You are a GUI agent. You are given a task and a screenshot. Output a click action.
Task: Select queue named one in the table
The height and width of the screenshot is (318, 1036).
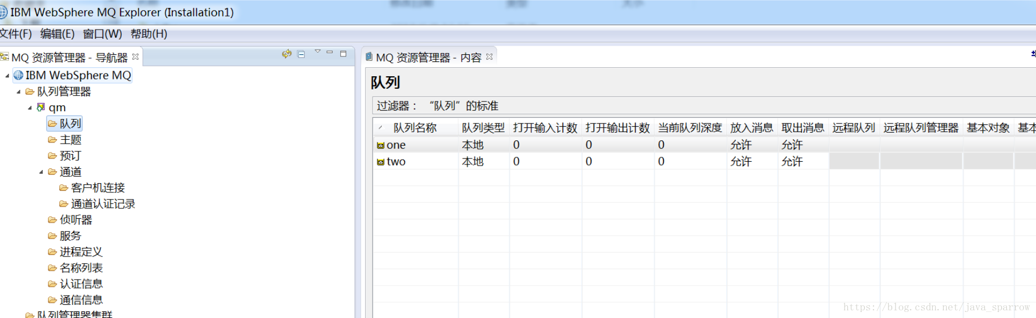coord(396,145)
